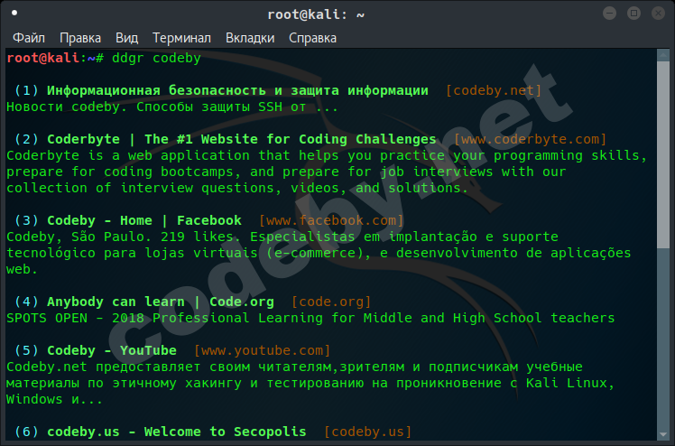Click the [www.coderbyte.com] URL
Image resolution: width=675 pixels, height=446 pixels.
(x=530, y=139)
